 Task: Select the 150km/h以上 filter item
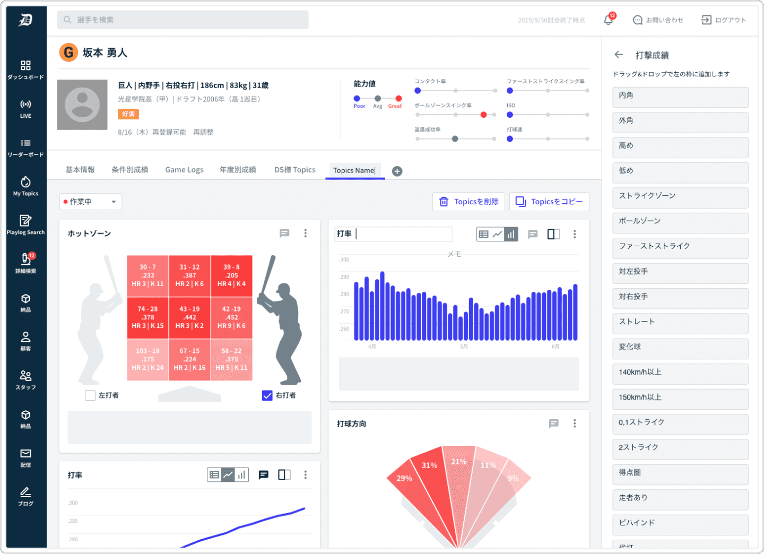tap(680, 400)
